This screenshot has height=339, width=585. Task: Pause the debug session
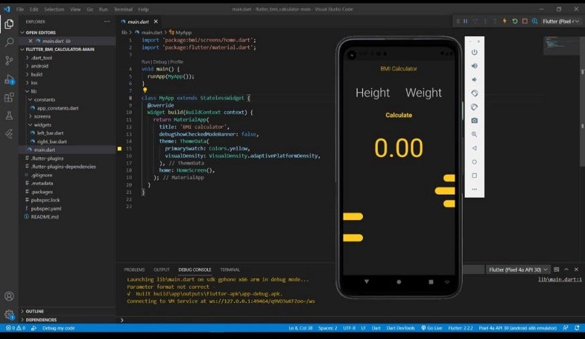465,21
